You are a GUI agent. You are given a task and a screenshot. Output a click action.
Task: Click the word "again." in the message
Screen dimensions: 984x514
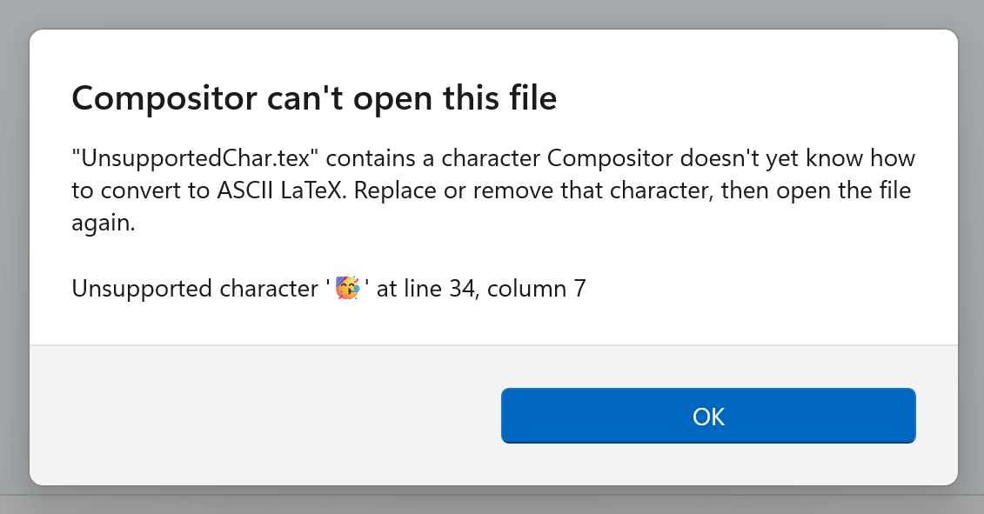[104, 222]
